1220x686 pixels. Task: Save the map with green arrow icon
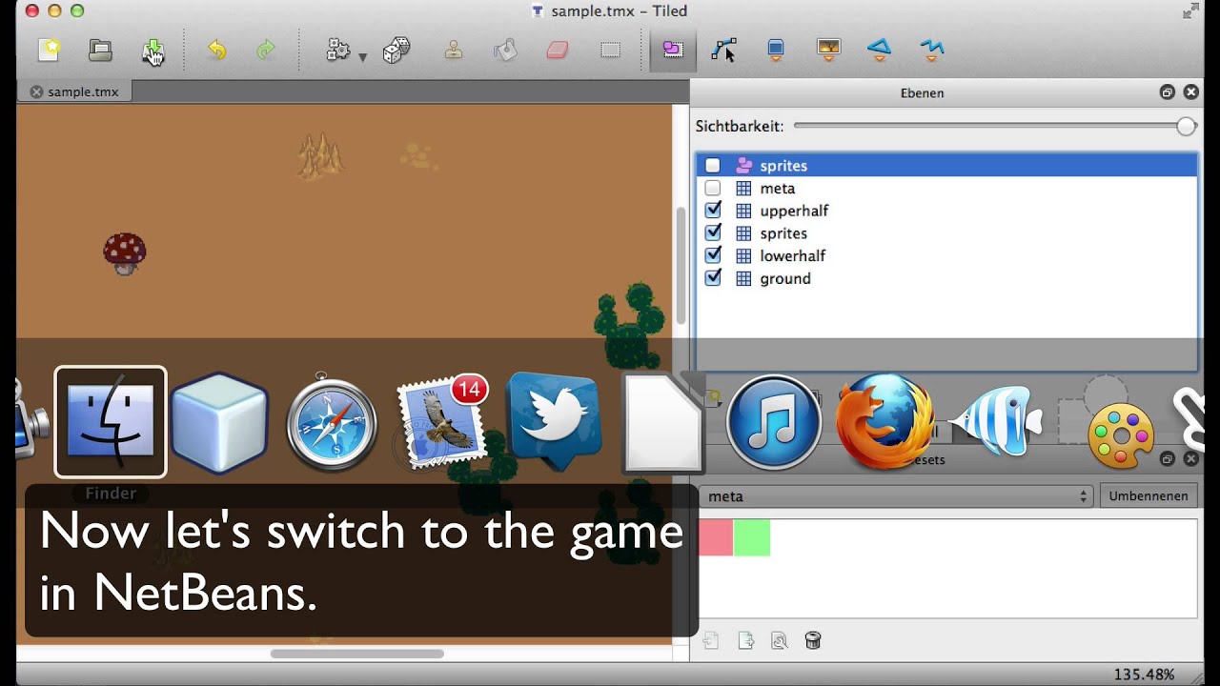(x=152, y=50)
